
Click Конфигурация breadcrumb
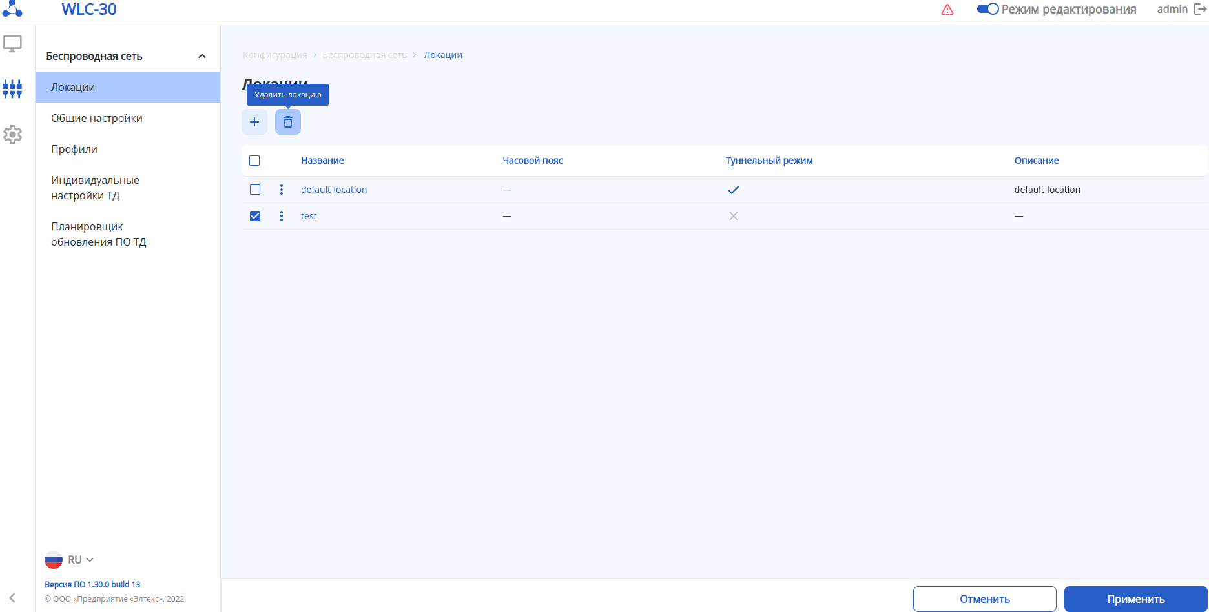click(x=275, y=55)
